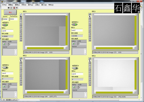Screen dimensions: 144x102
Task: Click the red-labeled Stop button
Action: tap(10, 12)
